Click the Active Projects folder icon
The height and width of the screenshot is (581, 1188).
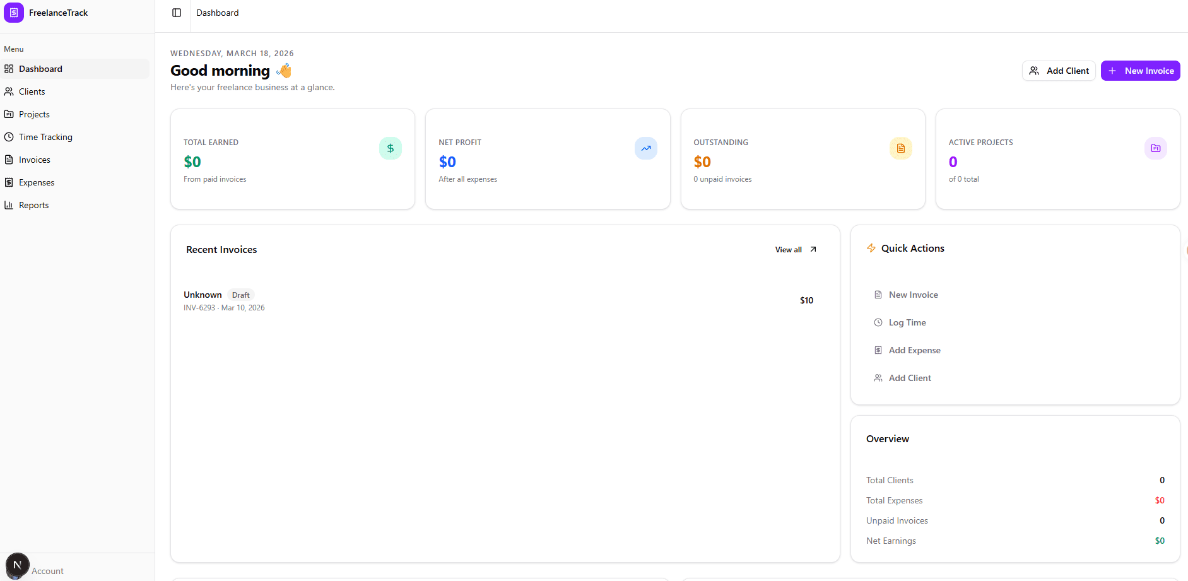coord(1156,148)
